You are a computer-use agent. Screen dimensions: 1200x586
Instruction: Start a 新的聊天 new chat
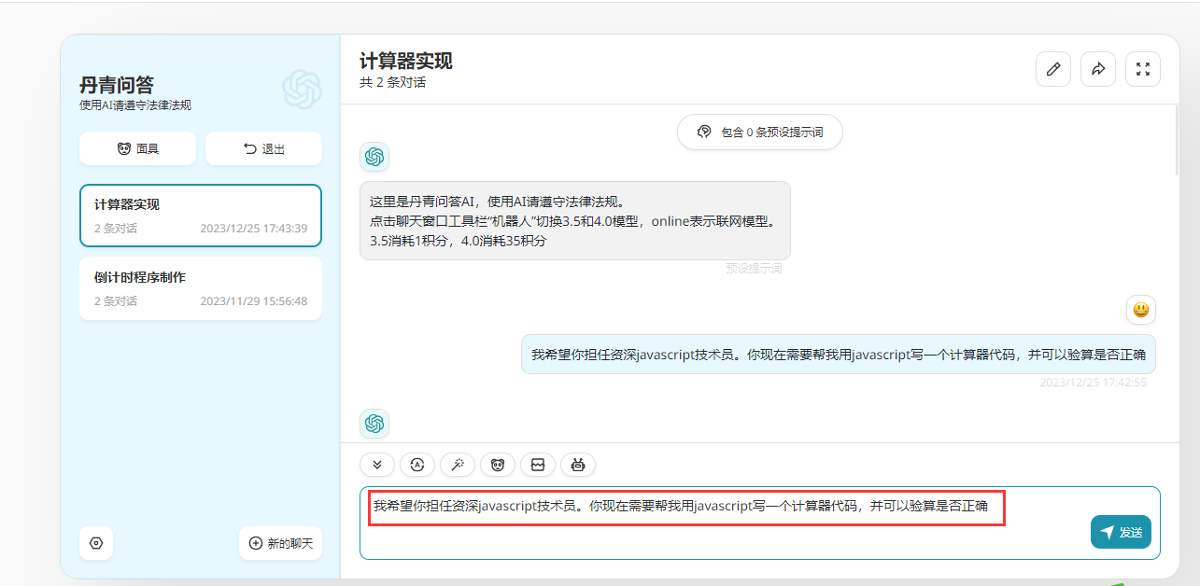point(280,543)
